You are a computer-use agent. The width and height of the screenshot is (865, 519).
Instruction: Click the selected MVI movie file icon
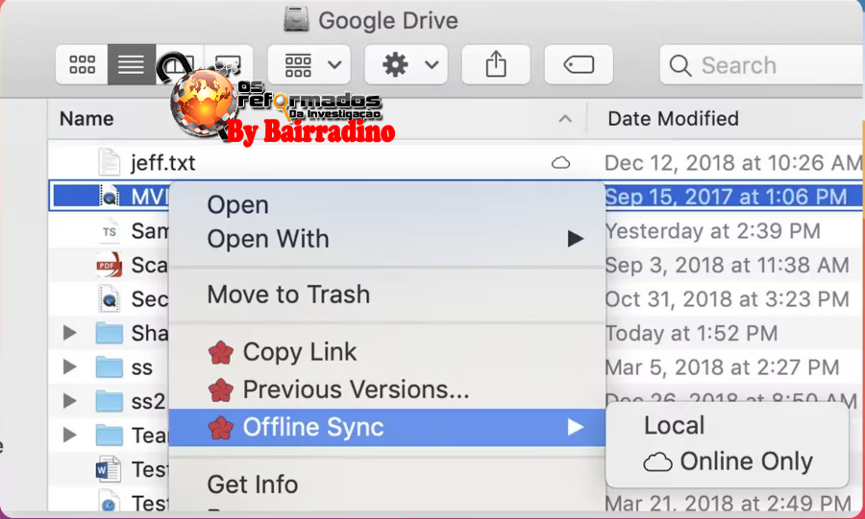(109, 196)
